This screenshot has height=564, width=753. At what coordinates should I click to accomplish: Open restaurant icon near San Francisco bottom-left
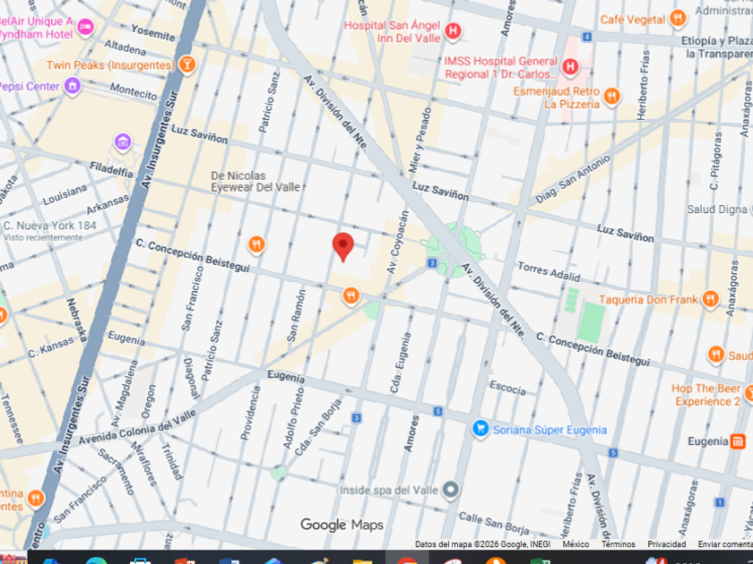(x=36, y=499)
